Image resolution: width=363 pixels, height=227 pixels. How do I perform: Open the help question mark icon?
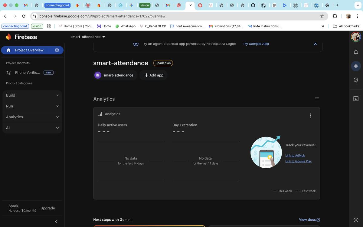point(356,80)
